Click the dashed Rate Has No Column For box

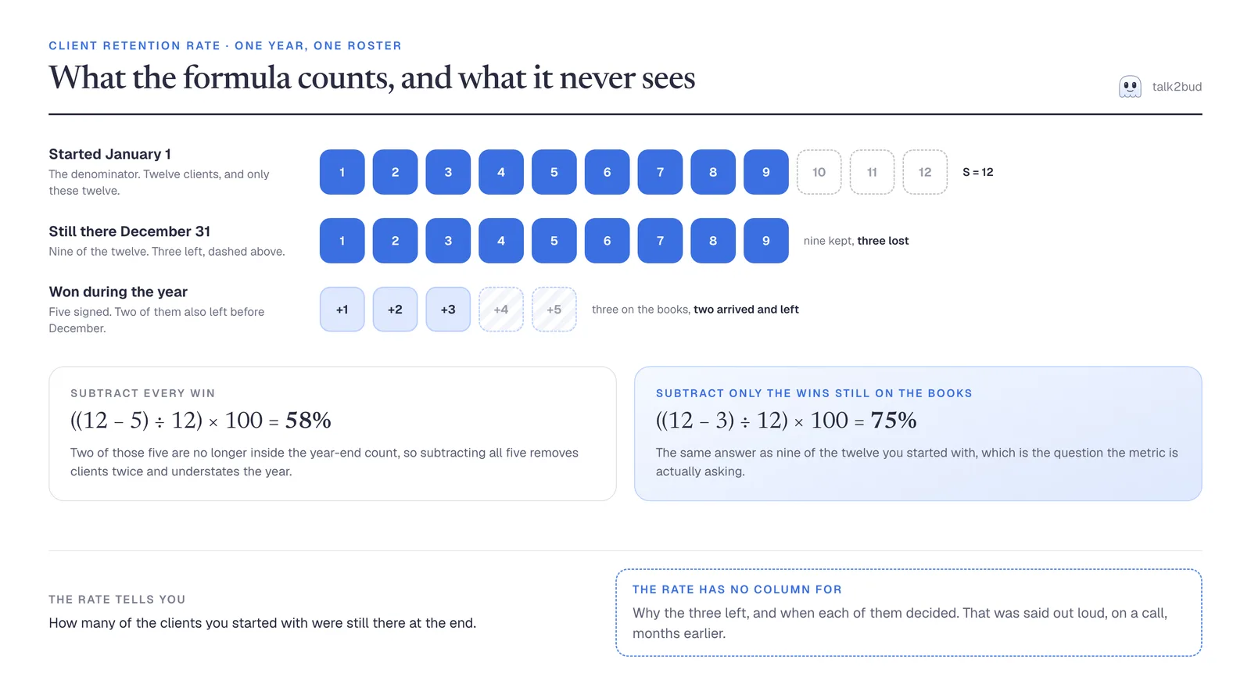(909, 613)
